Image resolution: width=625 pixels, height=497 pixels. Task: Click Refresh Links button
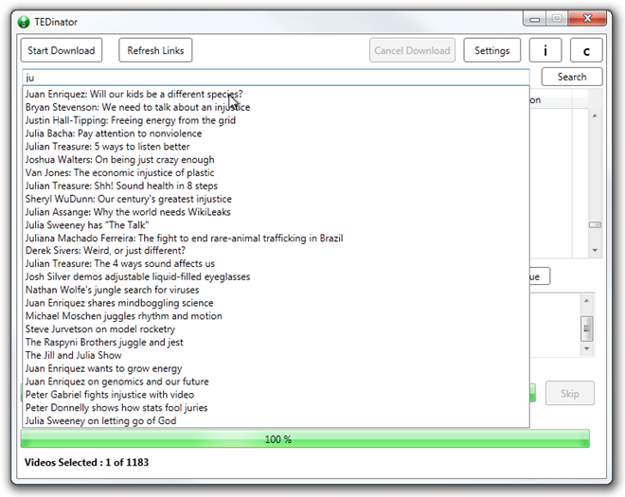(155, 50)
